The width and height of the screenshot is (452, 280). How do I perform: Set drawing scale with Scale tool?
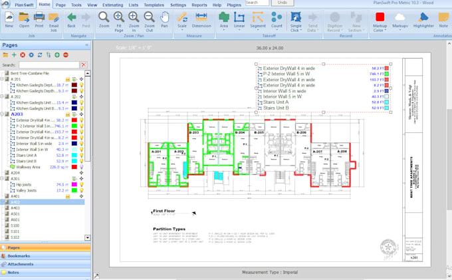point(182,20)
